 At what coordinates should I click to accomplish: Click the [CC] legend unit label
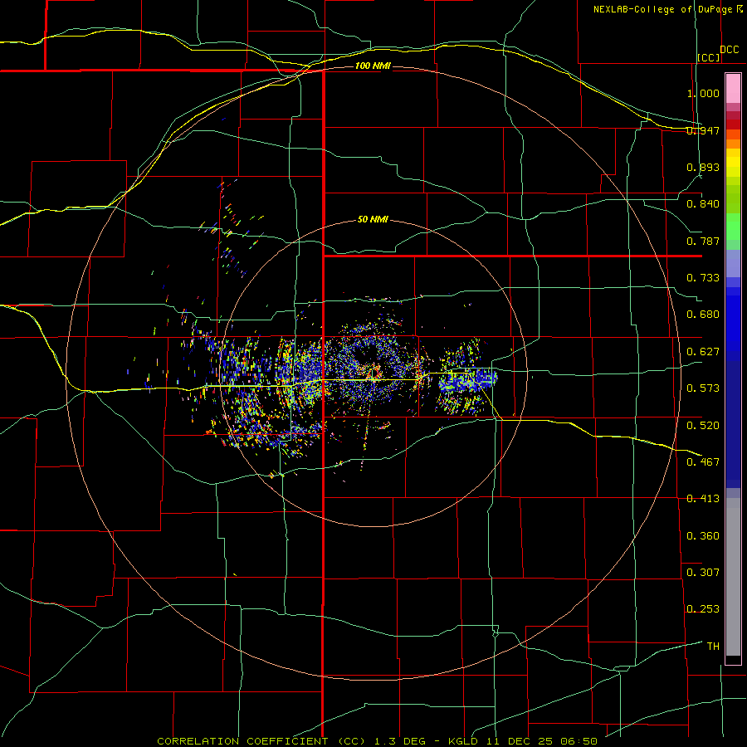pos(709,57)
